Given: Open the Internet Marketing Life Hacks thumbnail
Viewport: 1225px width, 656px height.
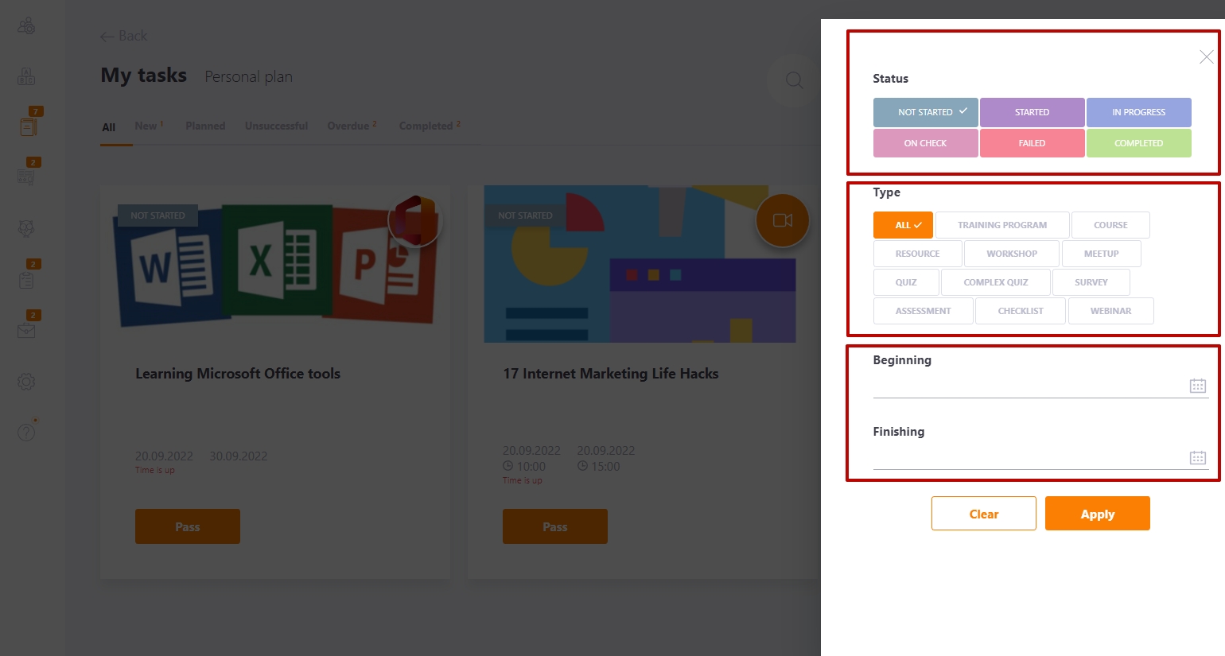Looking at the screenshot, I should click(x=640, y=265).
